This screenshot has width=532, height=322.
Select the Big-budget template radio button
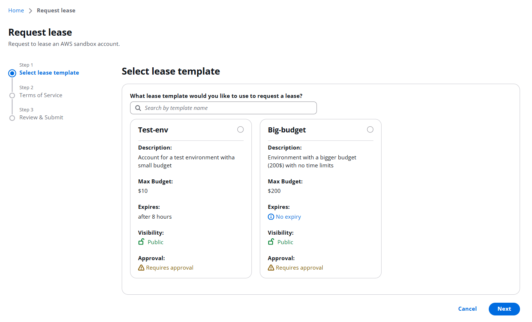370,130
